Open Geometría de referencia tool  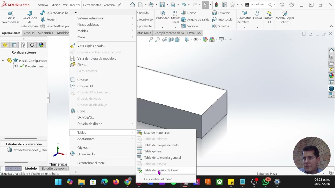(x=244, y=17)
